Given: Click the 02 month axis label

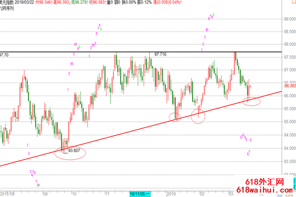Looking at the screenshot, I should pos(202,194).
